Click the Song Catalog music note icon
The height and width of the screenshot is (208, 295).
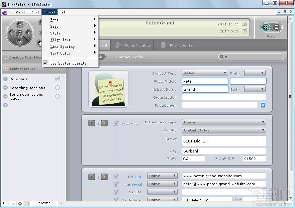click(x=118, y=45)
